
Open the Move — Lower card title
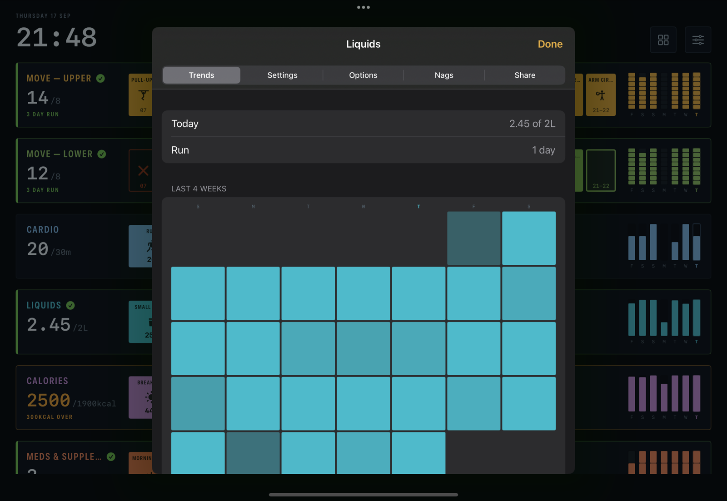[60, 154]
